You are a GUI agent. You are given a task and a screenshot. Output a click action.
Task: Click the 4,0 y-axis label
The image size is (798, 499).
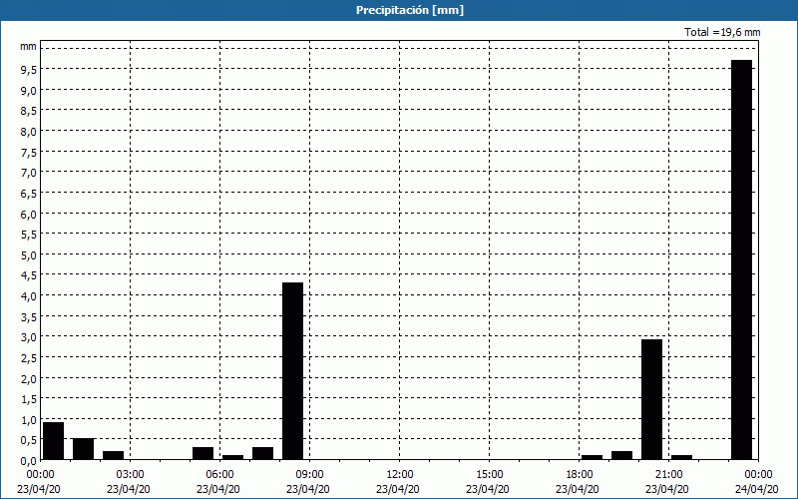pos(29,296)
